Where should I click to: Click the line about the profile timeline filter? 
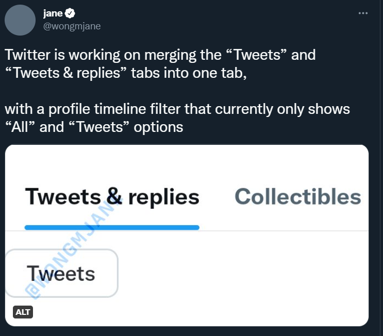pyautogui.click(x=178, y=109)
